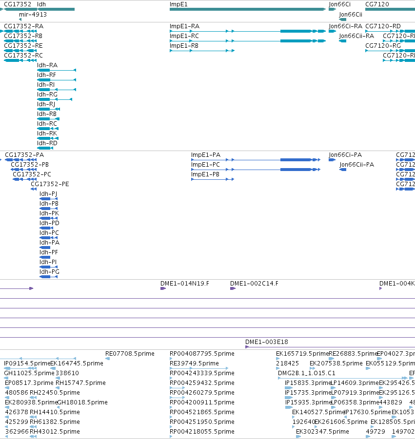Viewport: 415px width, 439px height.
Task: Click the Jon66Ci gene label
Action: [339, 4]
